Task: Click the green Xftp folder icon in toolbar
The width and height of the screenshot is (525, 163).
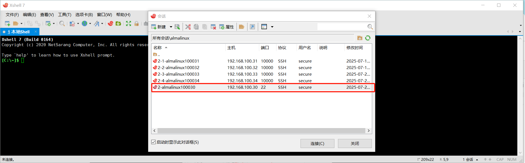Action: click(x=118, y=23)
